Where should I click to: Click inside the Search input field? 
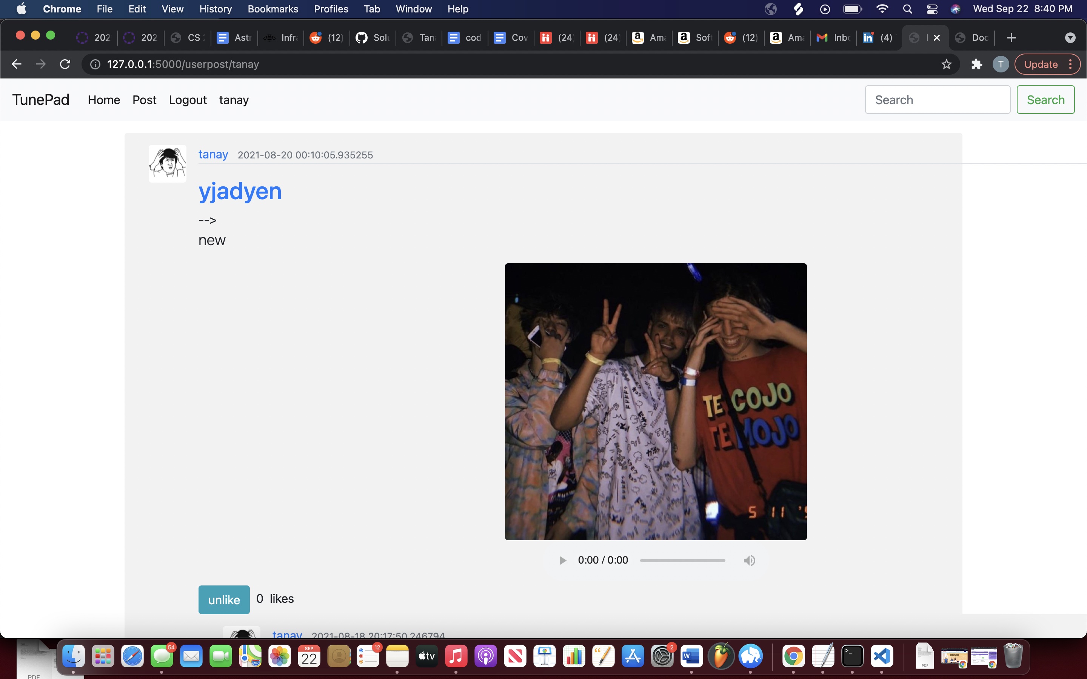[938, 99]
